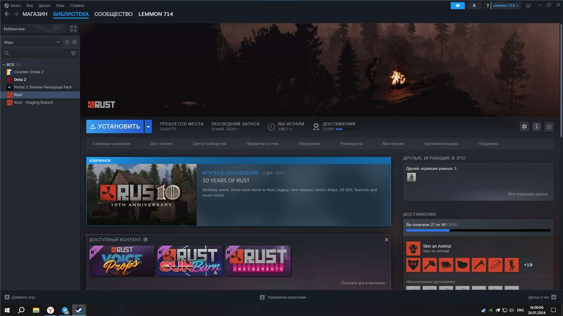Switch library to grid view icon

click(x=73, y=28)
